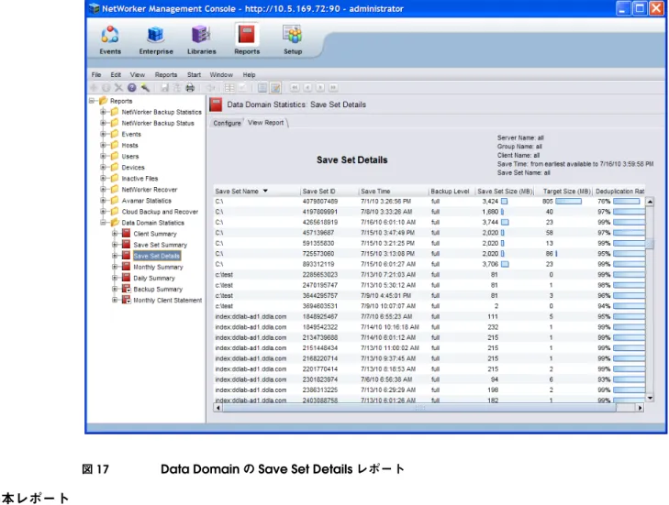Click the save disk toolbar icon
The image size is (669, 505).
(x=164, y=88)
